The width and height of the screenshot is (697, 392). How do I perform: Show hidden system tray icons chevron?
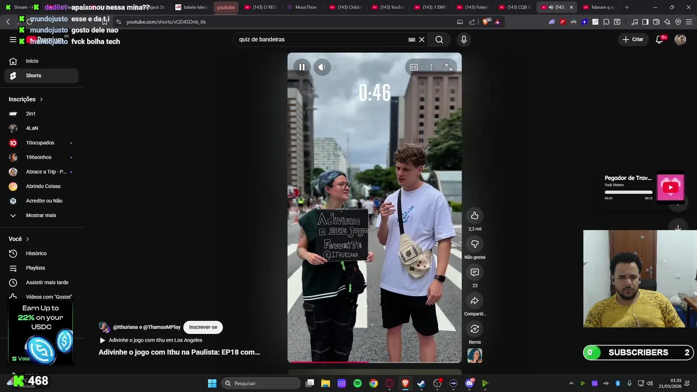tap(571, 383)
